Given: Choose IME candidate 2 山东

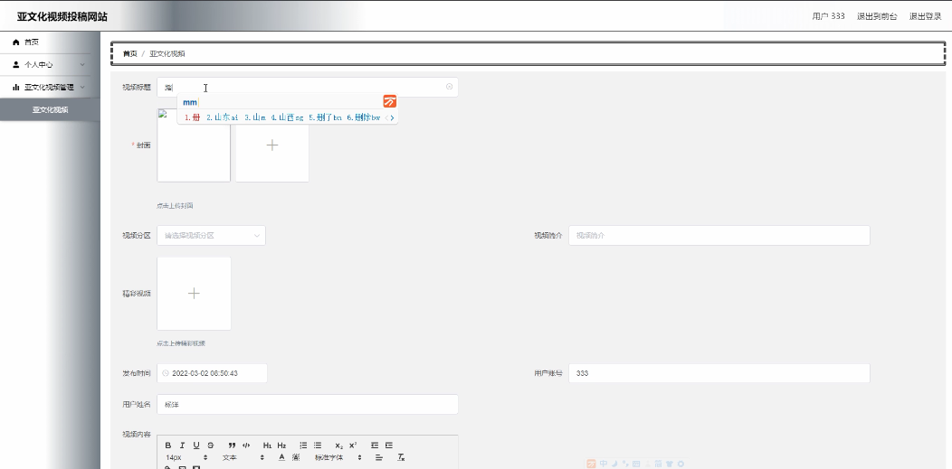Looking at the screenshot, I should pos(222,117).
